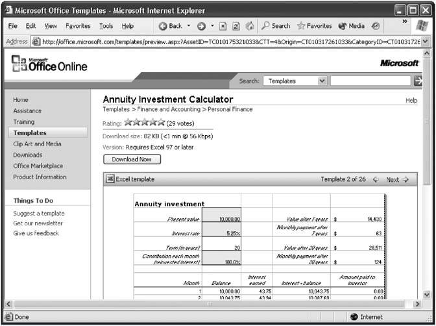
Task: Rate template using the star rating
Action: click(143, 121)
